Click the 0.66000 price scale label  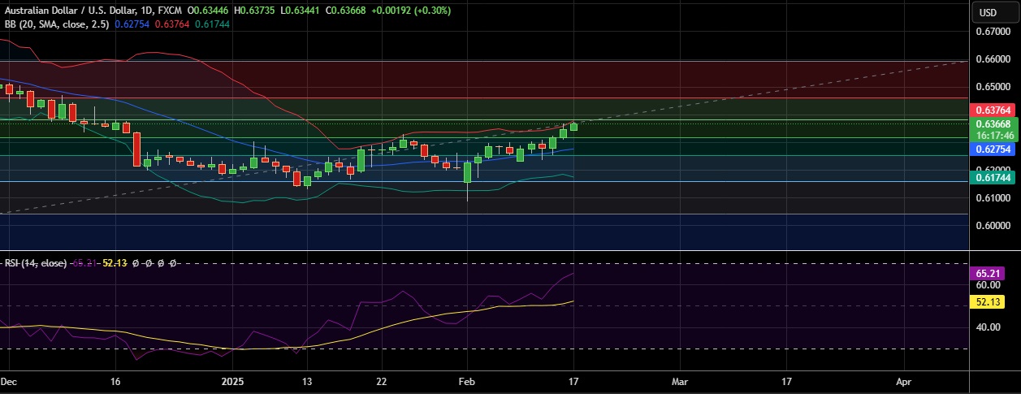pyautogui.click(x=992, y=59)
